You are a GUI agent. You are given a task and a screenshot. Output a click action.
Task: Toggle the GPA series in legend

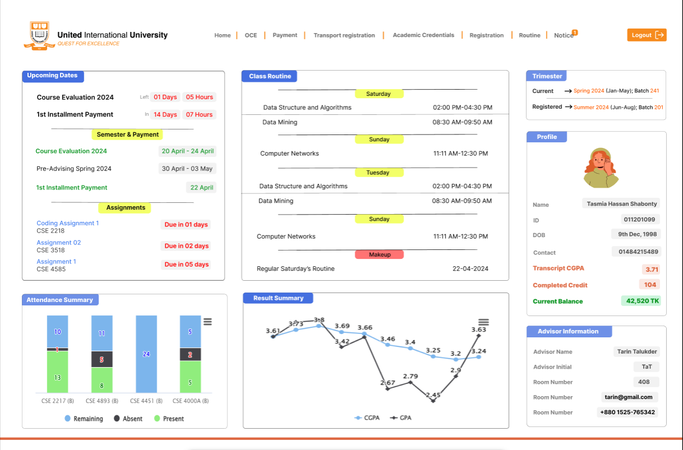[401, 418]
